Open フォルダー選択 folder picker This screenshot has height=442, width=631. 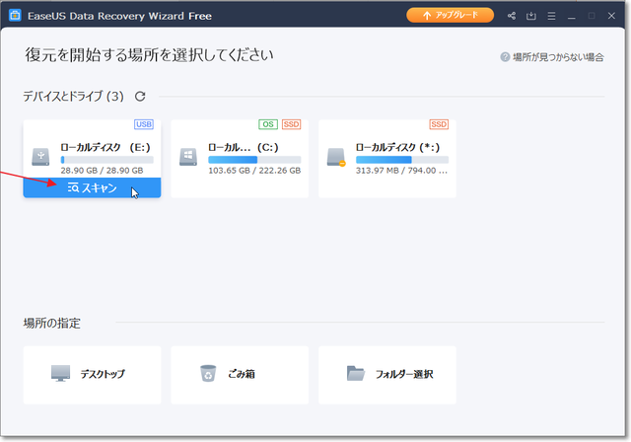(387, 374)
